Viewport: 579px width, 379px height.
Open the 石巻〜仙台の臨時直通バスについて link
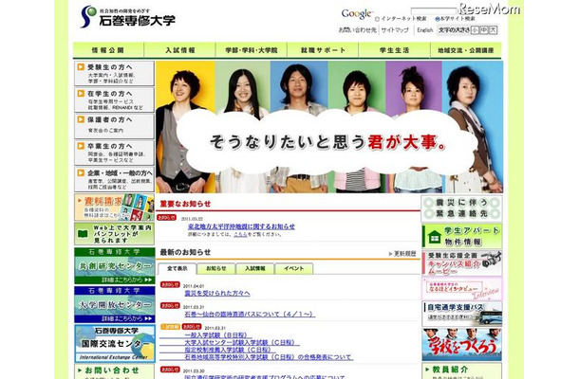[x=250, y=315]
